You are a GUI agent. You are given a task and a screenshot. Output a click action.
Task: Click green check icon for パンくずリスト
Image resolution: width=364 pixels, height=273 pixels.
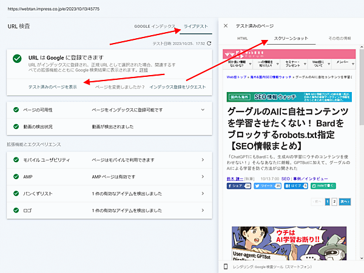click(x=16, y=194)
